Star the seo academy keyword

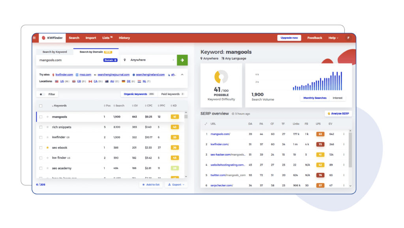coord(47,168)
